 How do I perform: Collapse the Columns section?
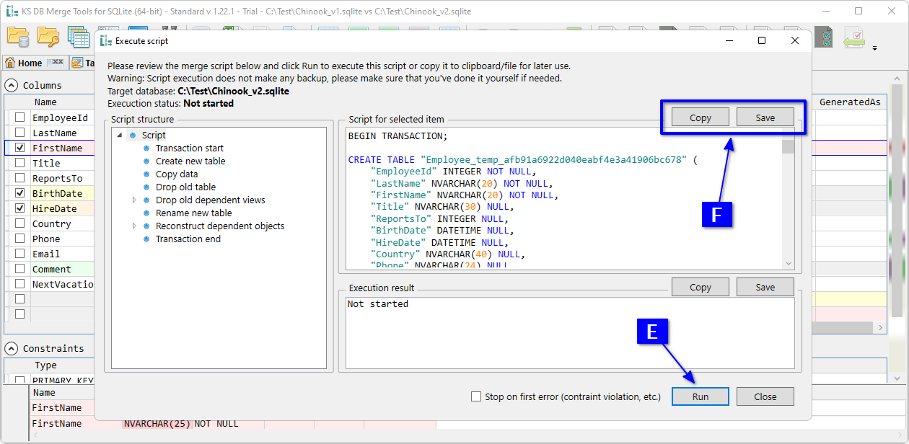[x=12, y=85]
